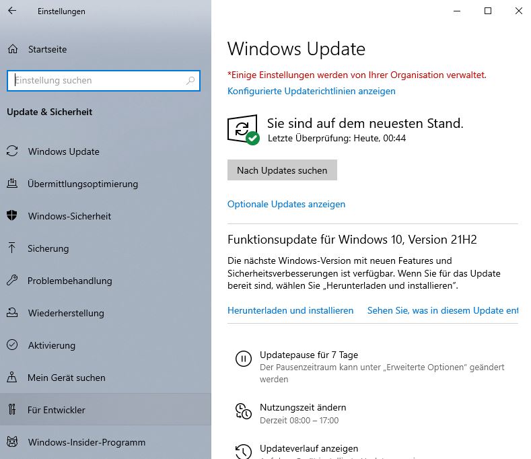This screenshot has height=459, width=531.
Task: Click the Problembehandlung wrench icon
Action: [x=12, y=280]
